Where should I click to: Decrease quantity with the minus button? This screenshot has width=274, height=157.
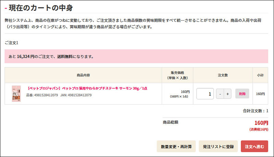[x=220, y=94]
